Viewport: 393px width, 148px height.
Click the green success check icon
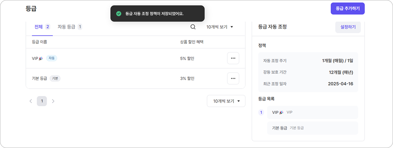click(x=119, y=14)
